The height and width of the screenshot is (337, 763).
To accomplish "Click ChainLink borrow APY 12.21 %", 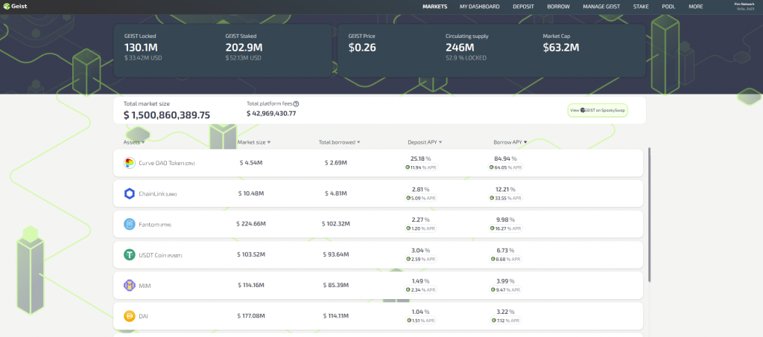I will [505, 190].
